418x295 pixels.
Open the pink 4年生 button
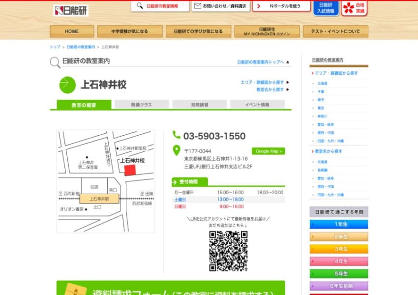click(339, 262)
